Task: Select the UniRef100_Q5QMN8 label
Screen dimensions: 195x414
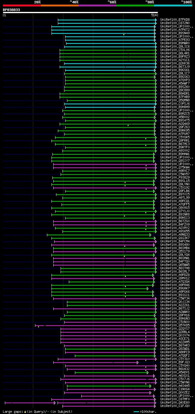Action: [175, 100]
